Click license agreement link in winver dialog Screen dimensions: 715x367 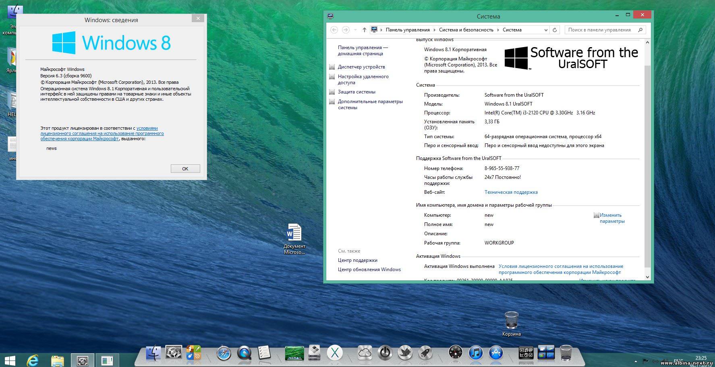click(102, 133)
